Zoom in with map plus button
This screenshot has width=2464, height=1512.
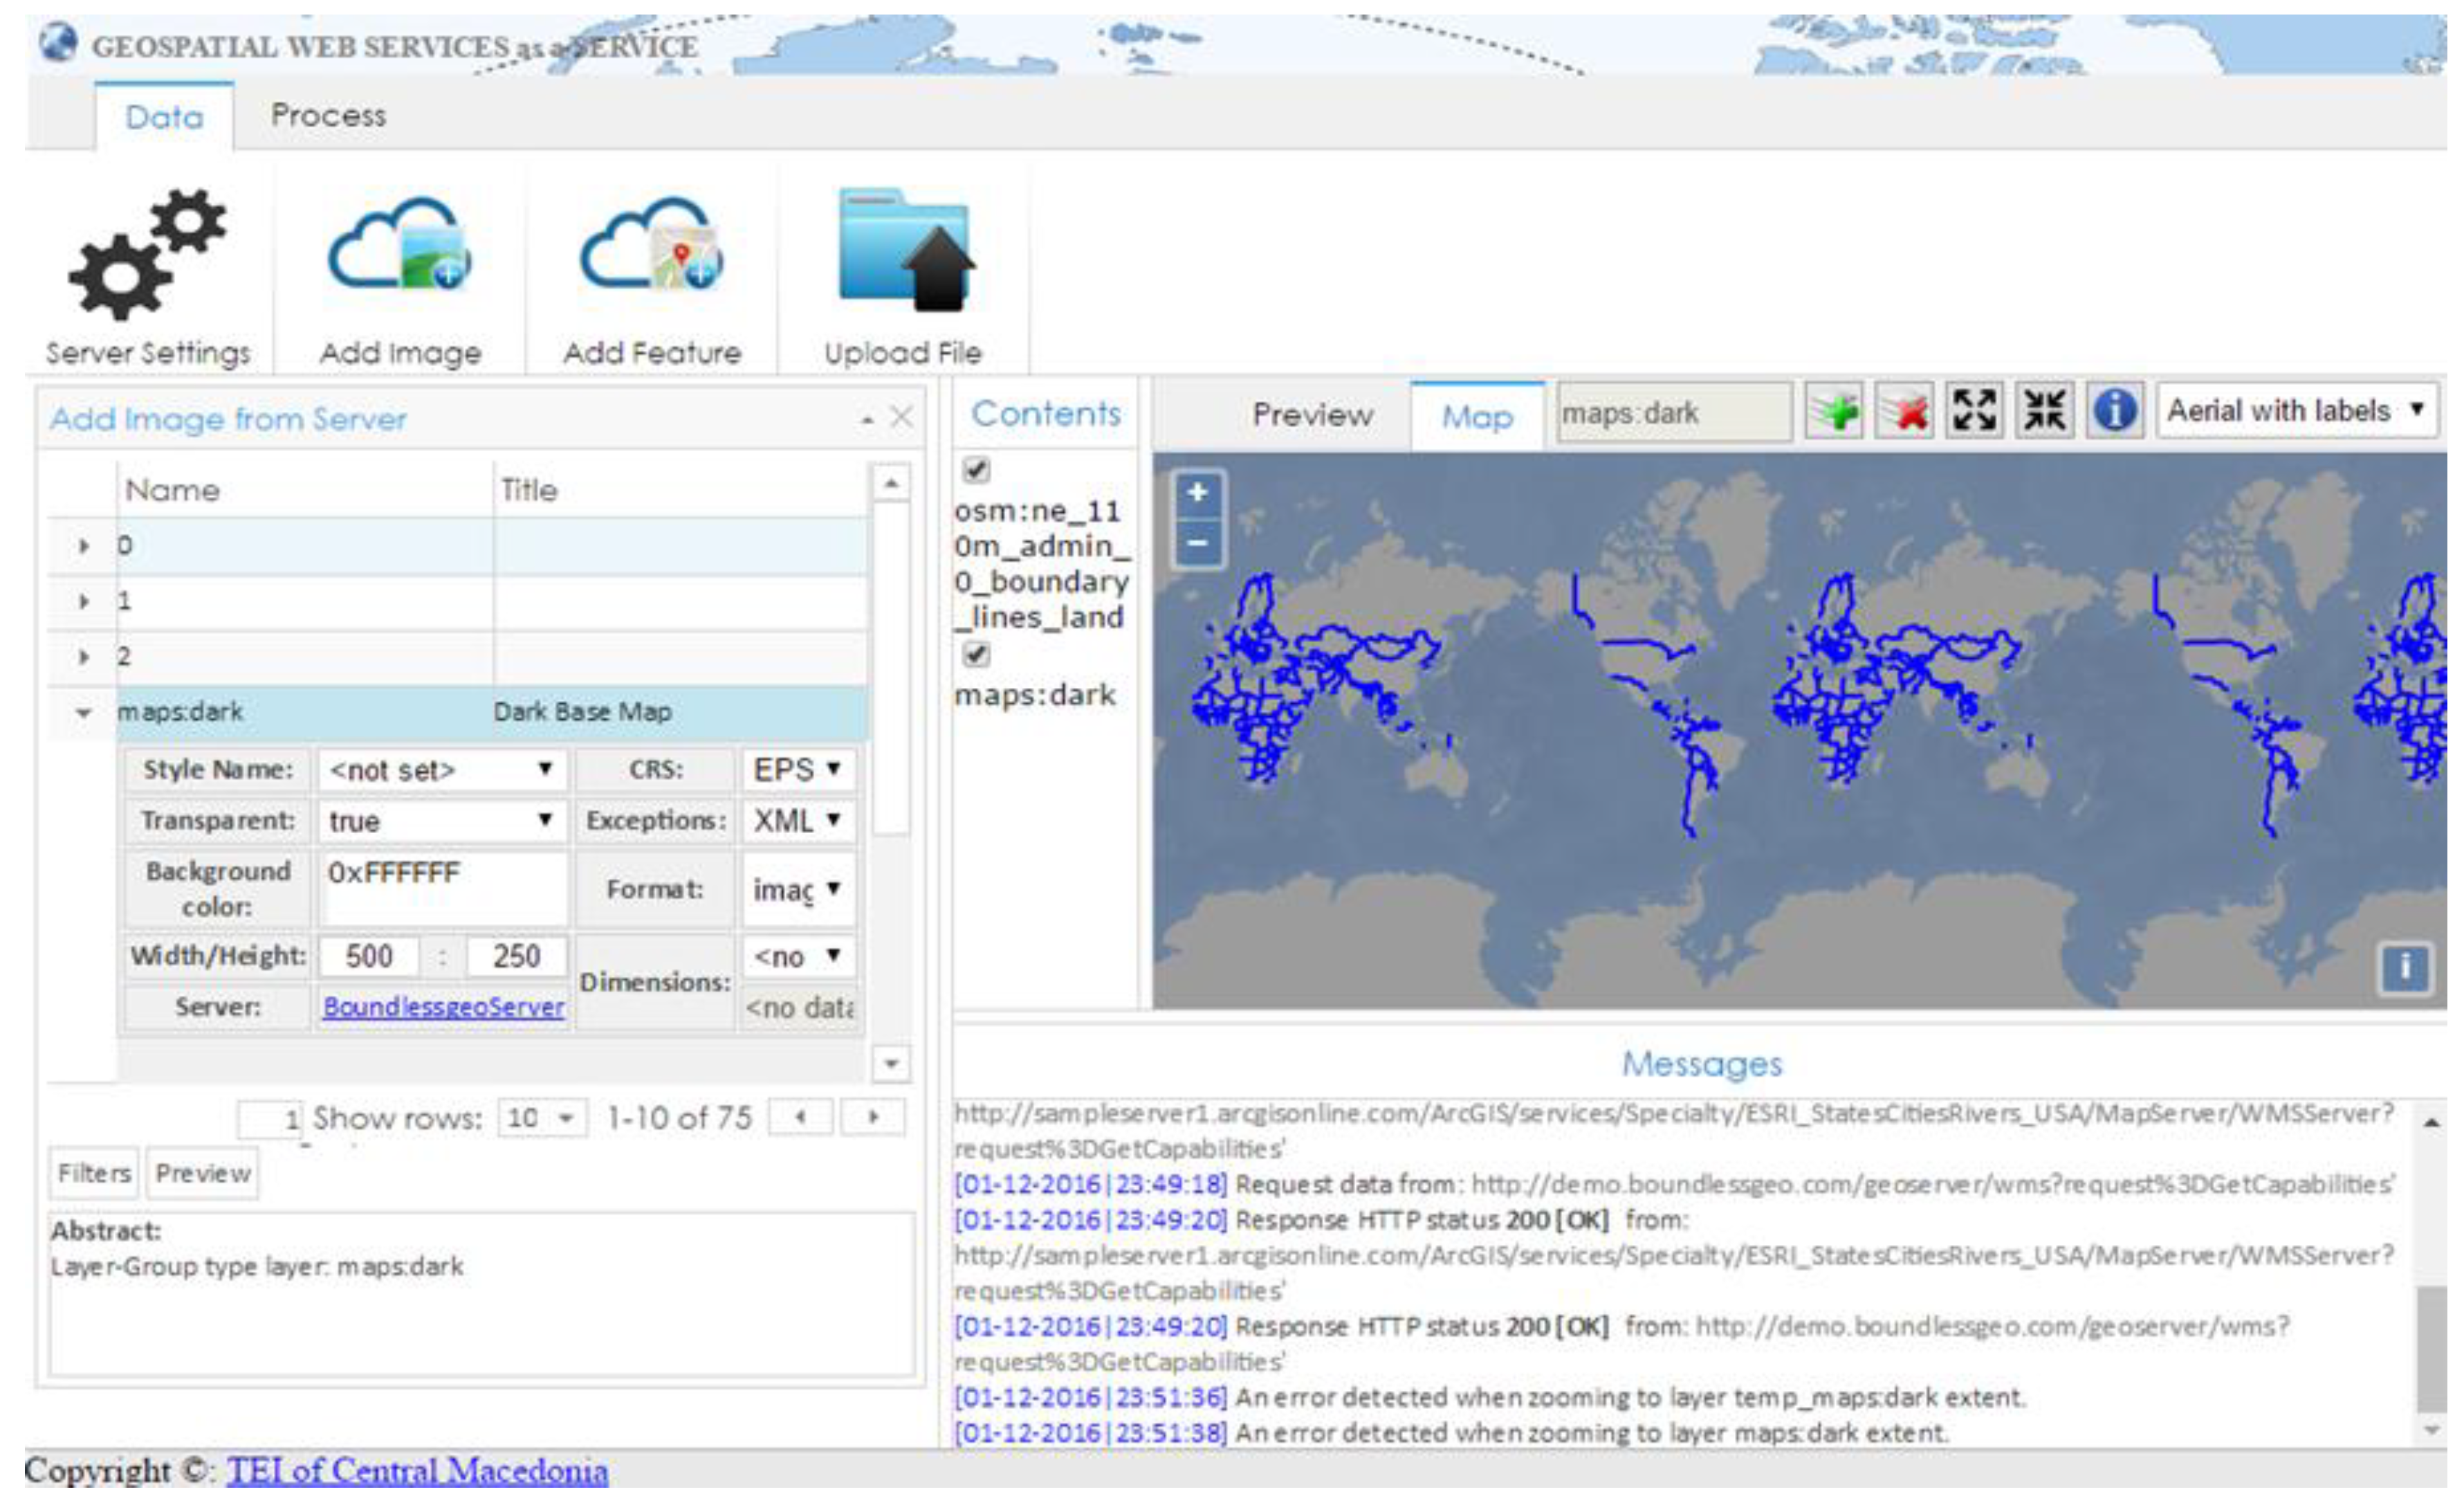pos(1197,492)
